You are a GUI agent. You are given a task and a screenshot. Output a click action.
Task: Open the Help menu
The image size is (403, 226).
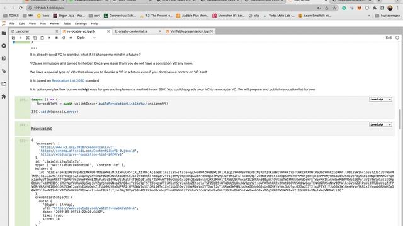[x=94, y=24]
